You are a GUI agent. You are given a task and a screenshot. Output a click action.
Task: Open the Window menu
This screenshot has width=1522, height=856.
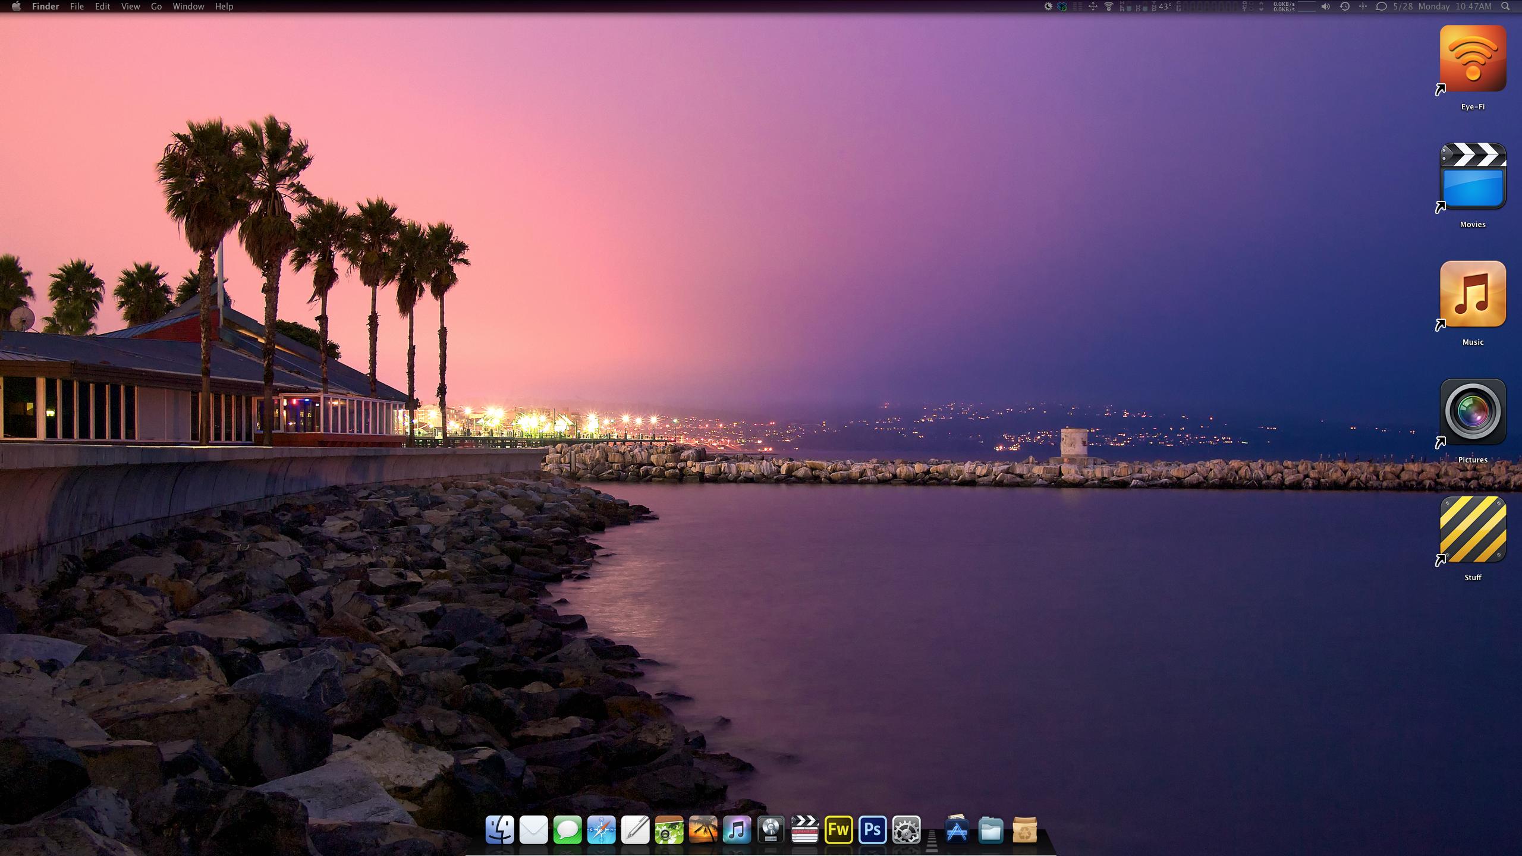coord(188,7)
